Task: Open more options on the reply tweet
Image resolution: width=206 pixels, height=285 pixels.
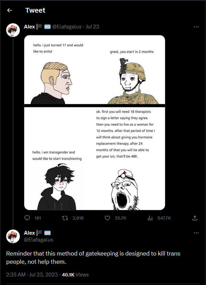Action: [196, 233]
